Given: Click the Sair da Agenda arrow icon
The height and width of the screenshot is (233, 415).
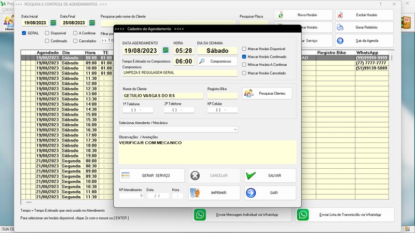Looking at the screenshot, I should tap(340, 41).
